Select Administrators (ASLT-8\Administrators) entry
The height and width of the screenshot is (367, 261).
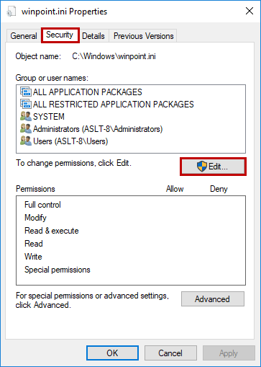98,129
